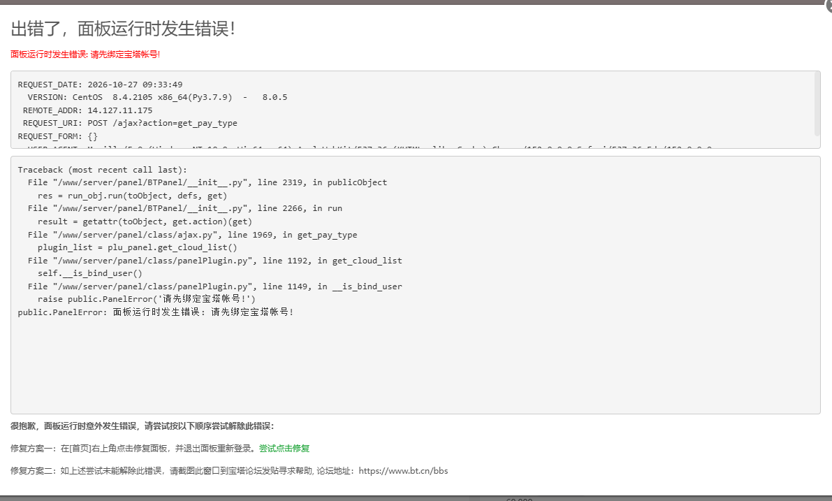Select the REQUEST_DATE line
The image size is (832, 501).
click(x=101, y=85)
